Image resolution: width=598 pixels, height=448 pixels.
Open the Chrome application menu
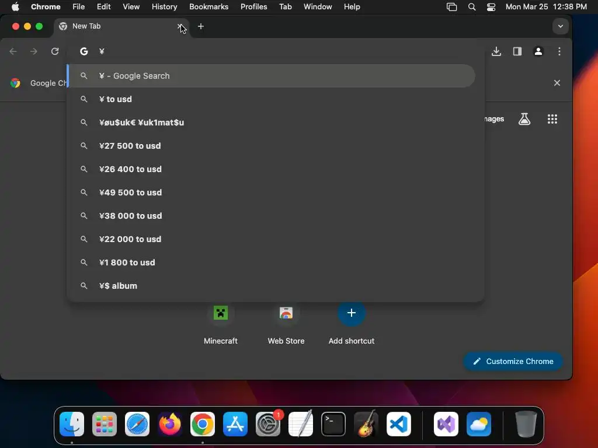point(46,7)
